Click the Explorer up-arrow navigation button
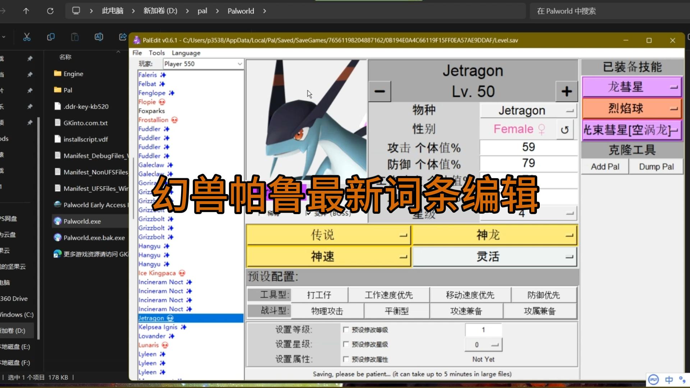Screen dimensions: 690x388 pos(26,11)
